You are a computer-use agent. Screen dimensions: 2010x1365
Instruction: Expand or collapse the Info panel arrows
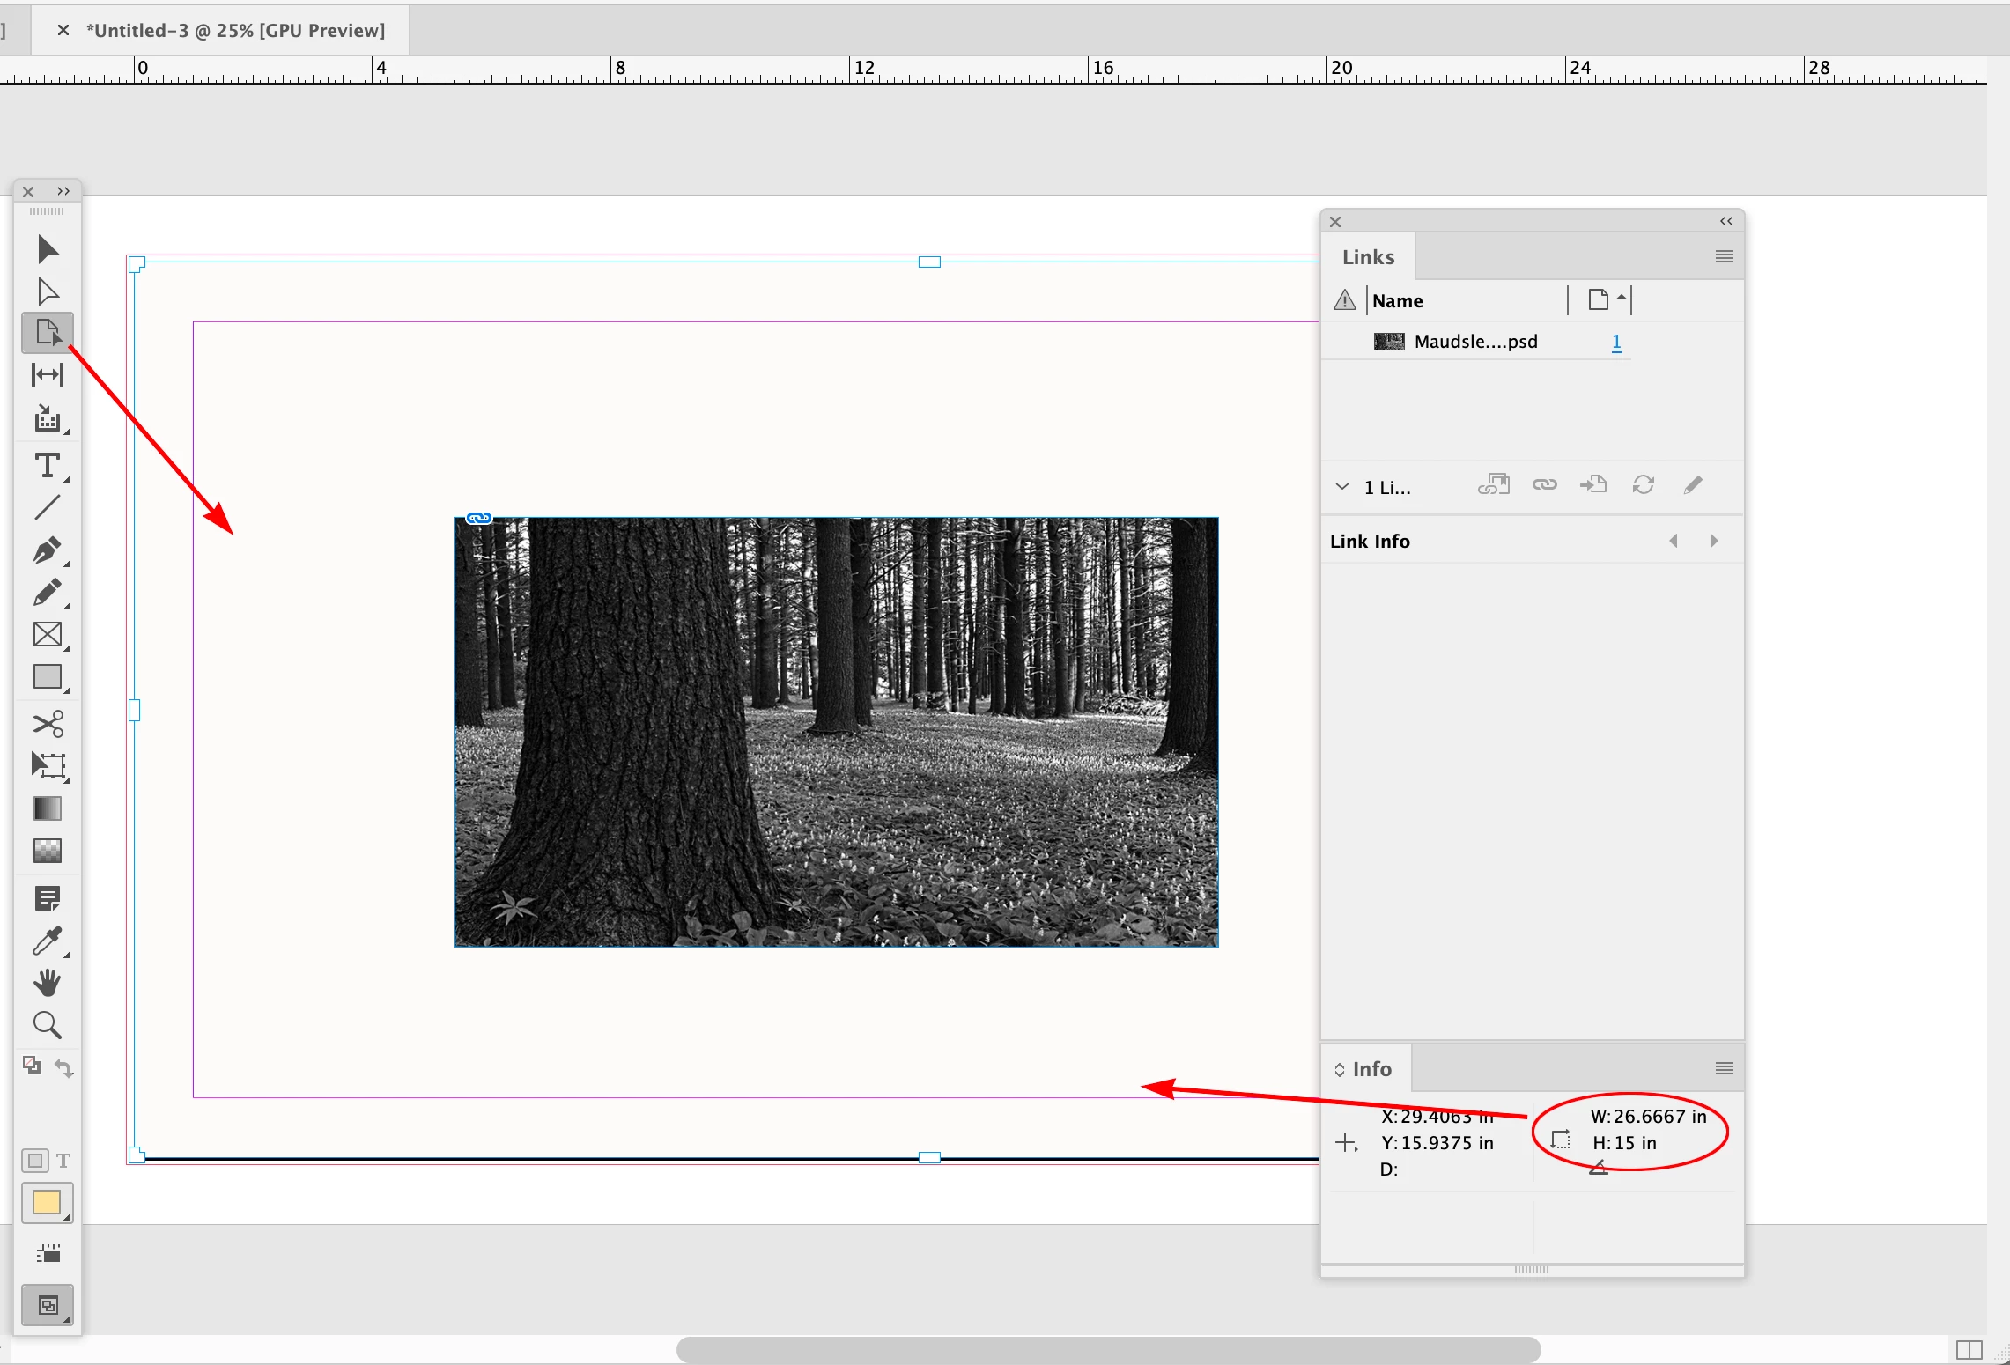coord(1340,1069)
